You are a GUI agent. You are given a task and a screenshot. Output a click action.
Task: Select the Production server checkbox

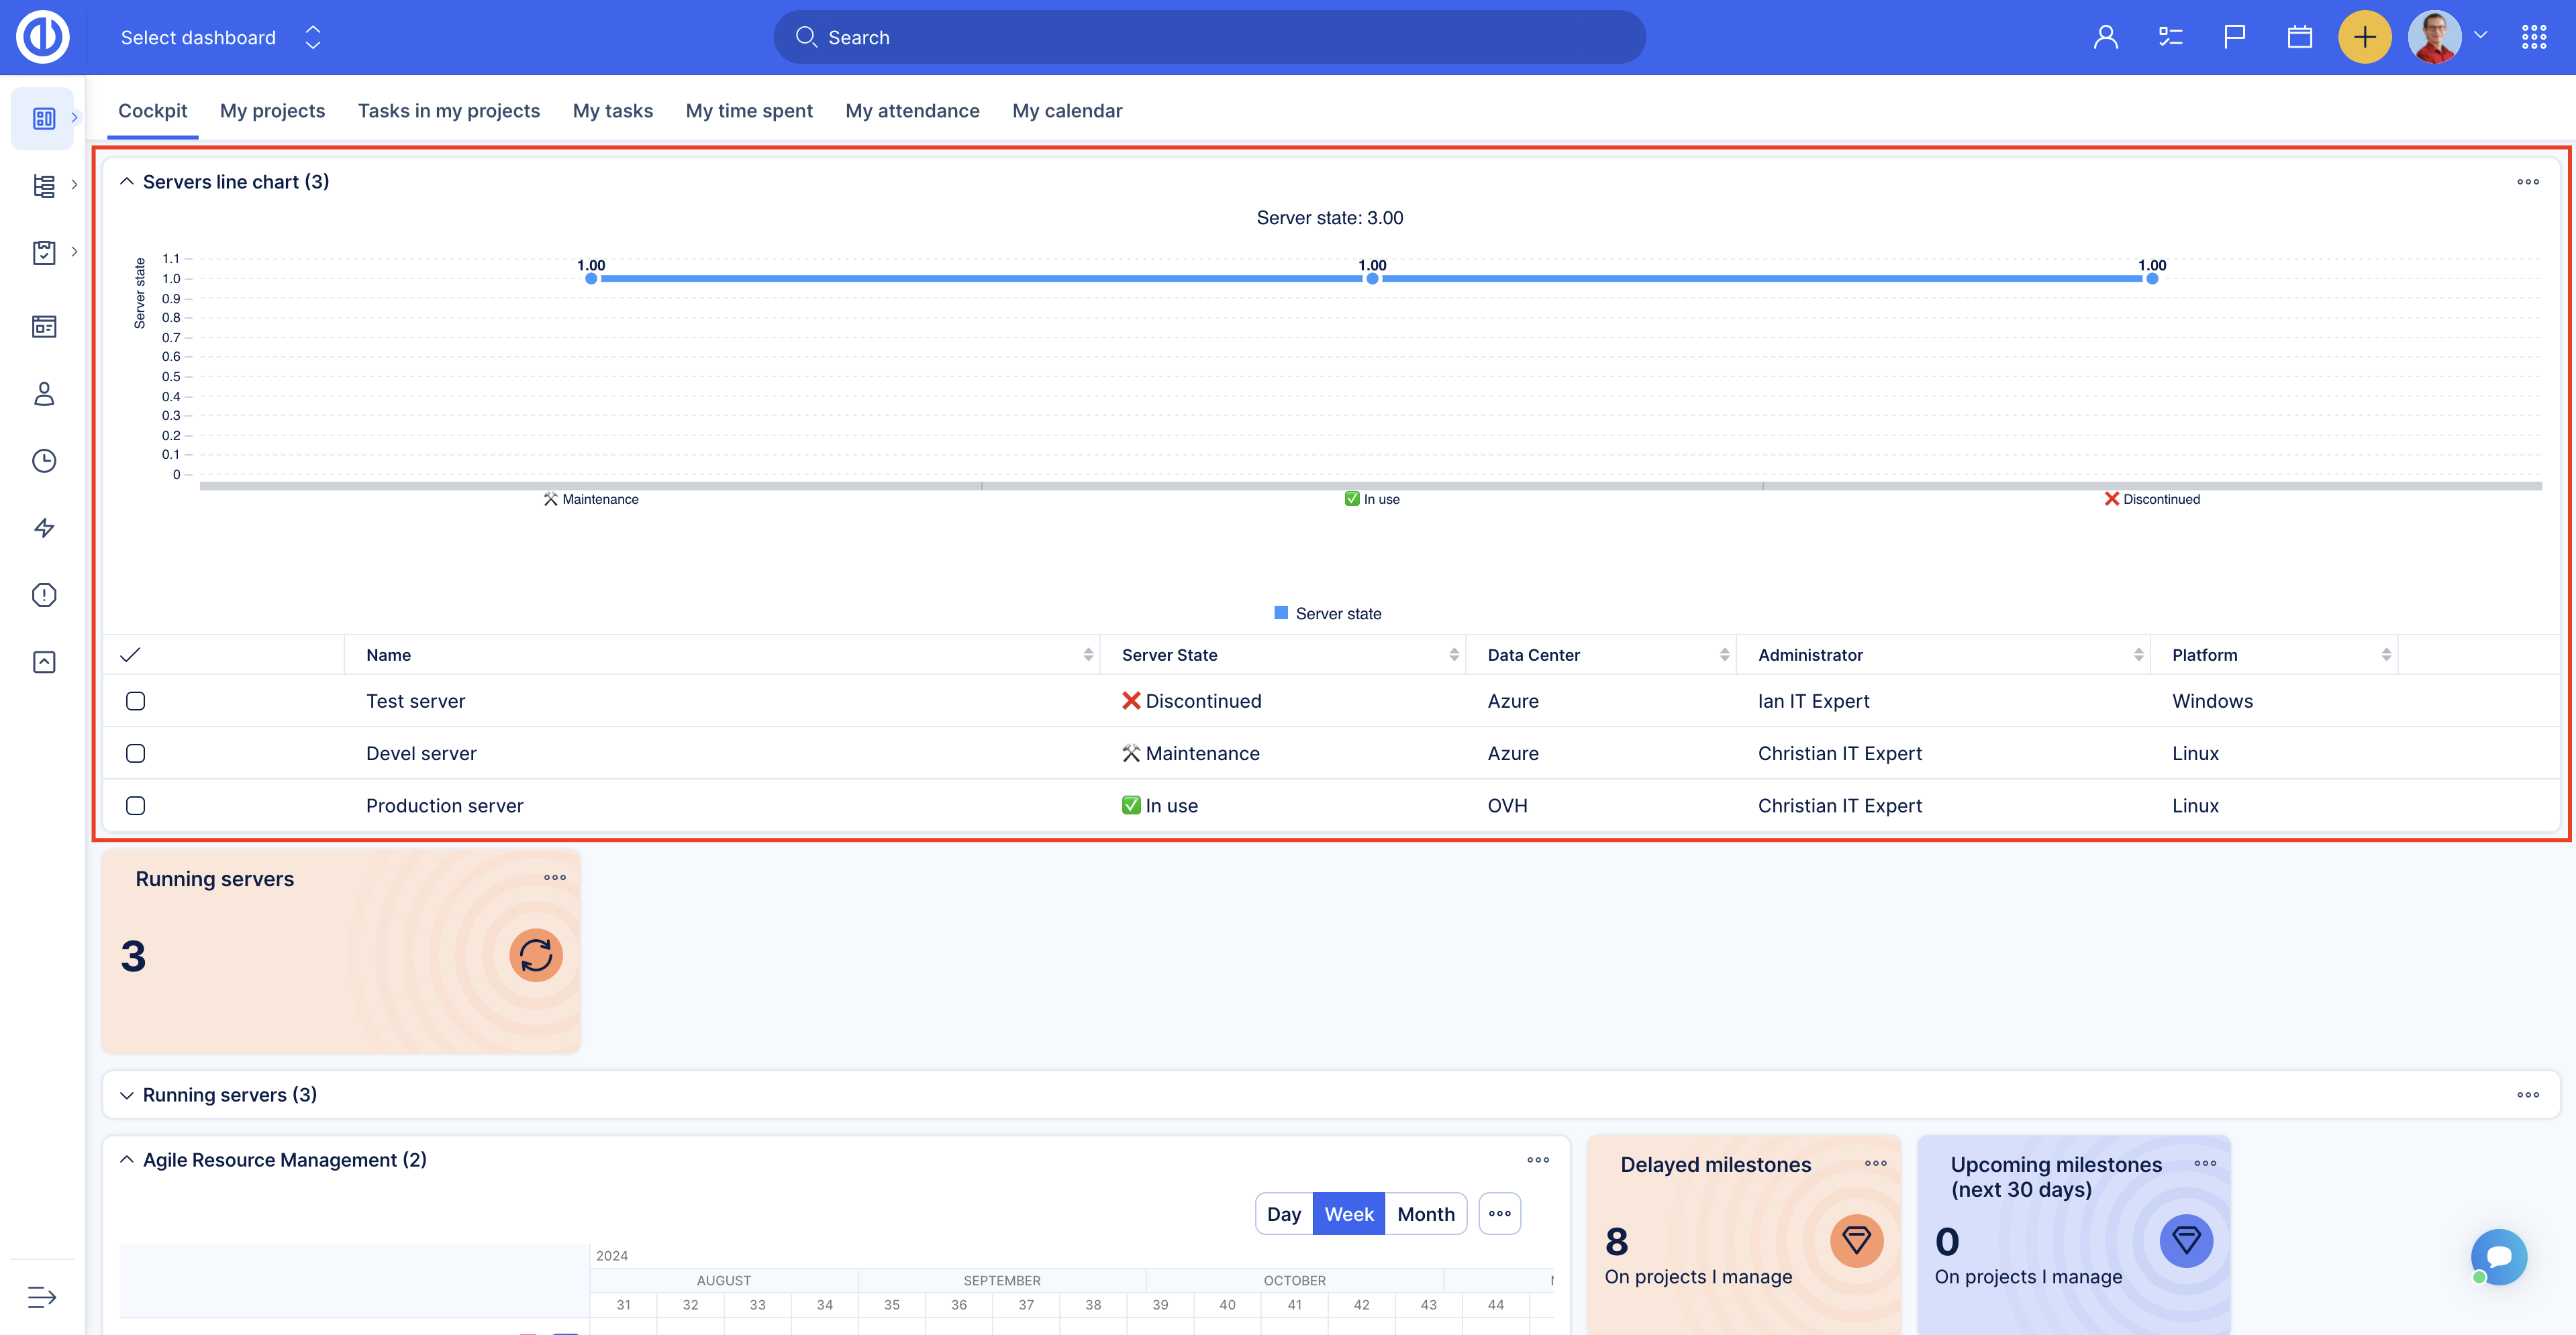coord(136,806)
